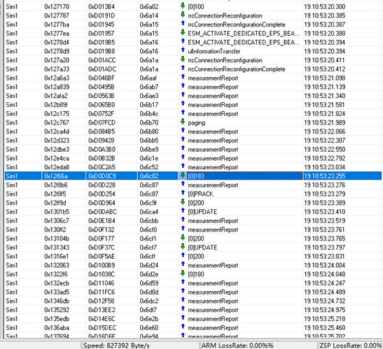Image resolution: width=383 pixels, height=349 pixels.
Task: Click the down arrow icon beside [0]100
Action: click(x=183, y=6)
